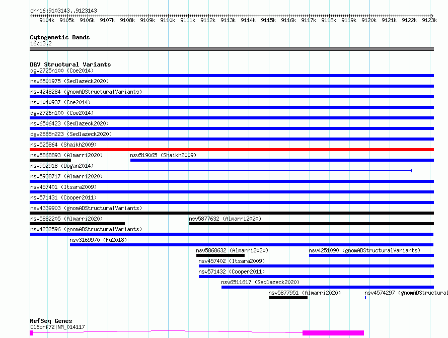The image size is (448, 338).
Task: Open nsv5882205 (Almarri2020) label
Action: click(x=66, y=219)
